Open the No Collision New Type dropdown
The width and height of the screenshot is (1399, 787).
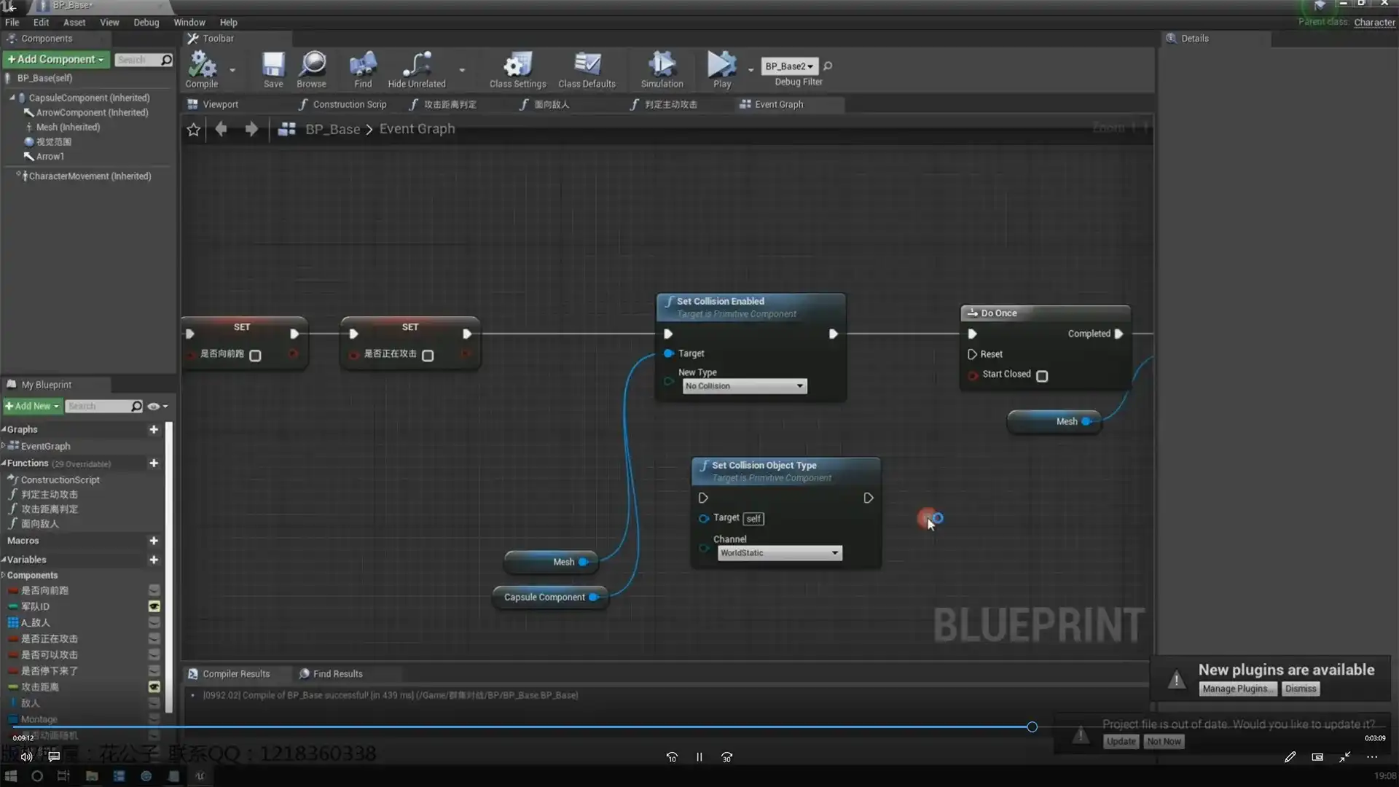tap(745, 386)
